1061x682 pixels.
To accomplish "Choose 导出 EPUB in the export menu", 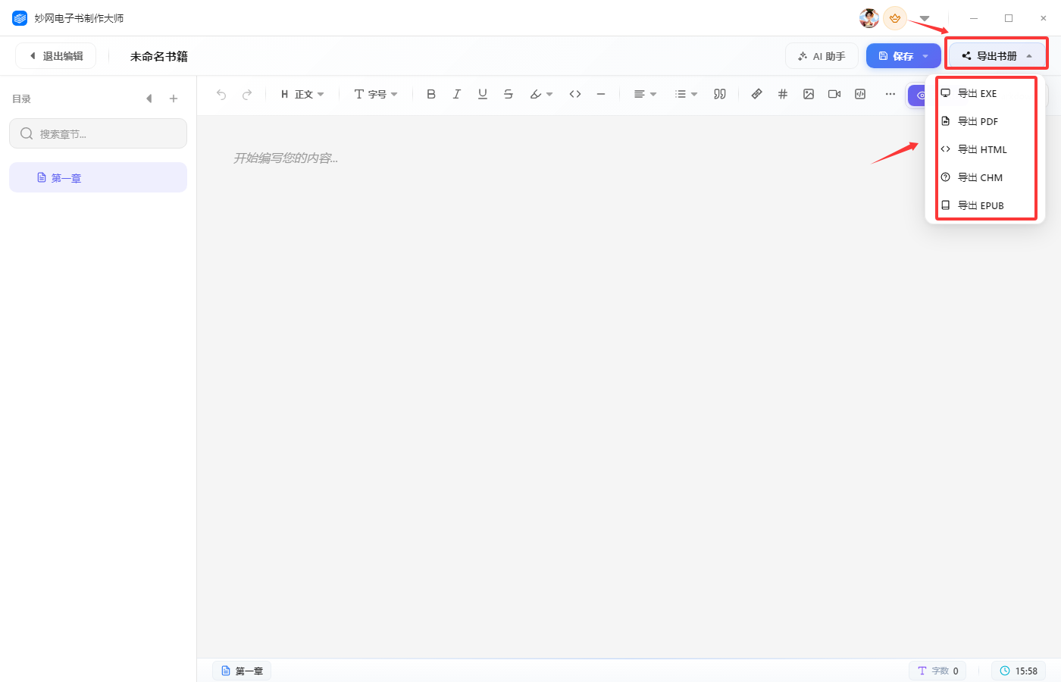I will coord(981,205).
